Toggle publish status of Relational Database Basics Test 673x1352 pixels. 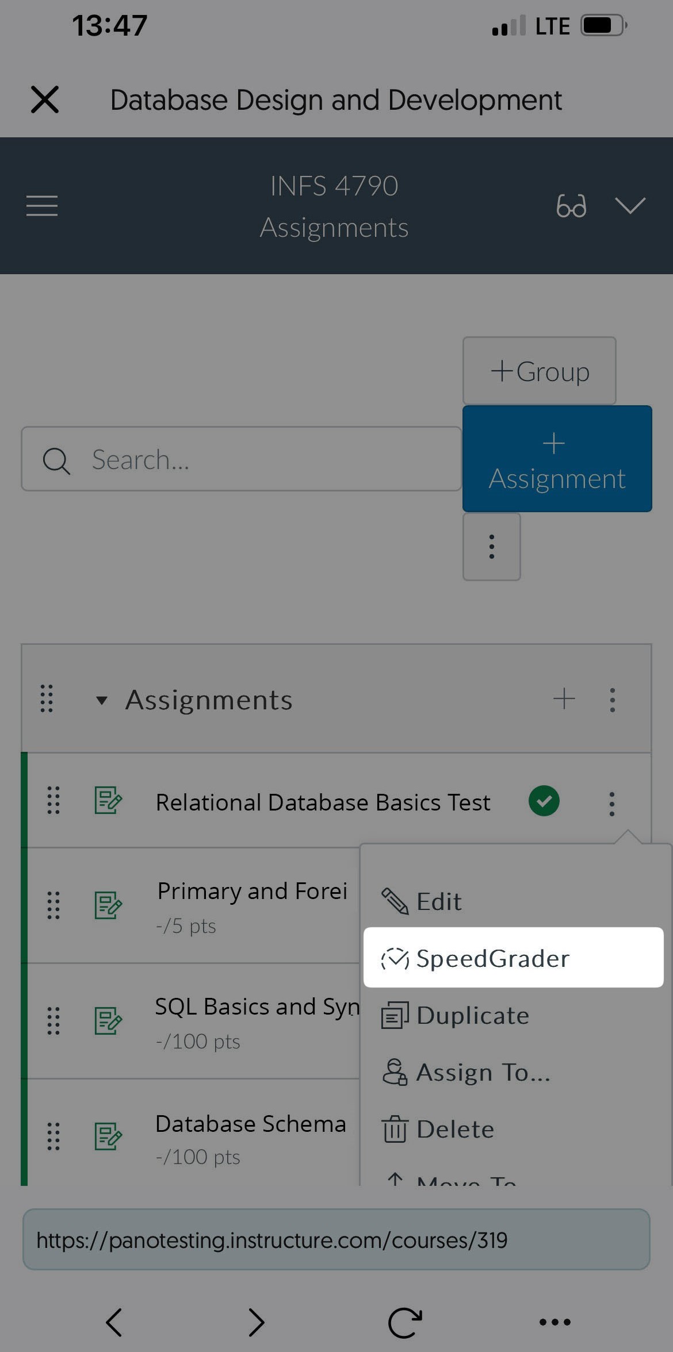pyautogui.click(x=544, y=801)
